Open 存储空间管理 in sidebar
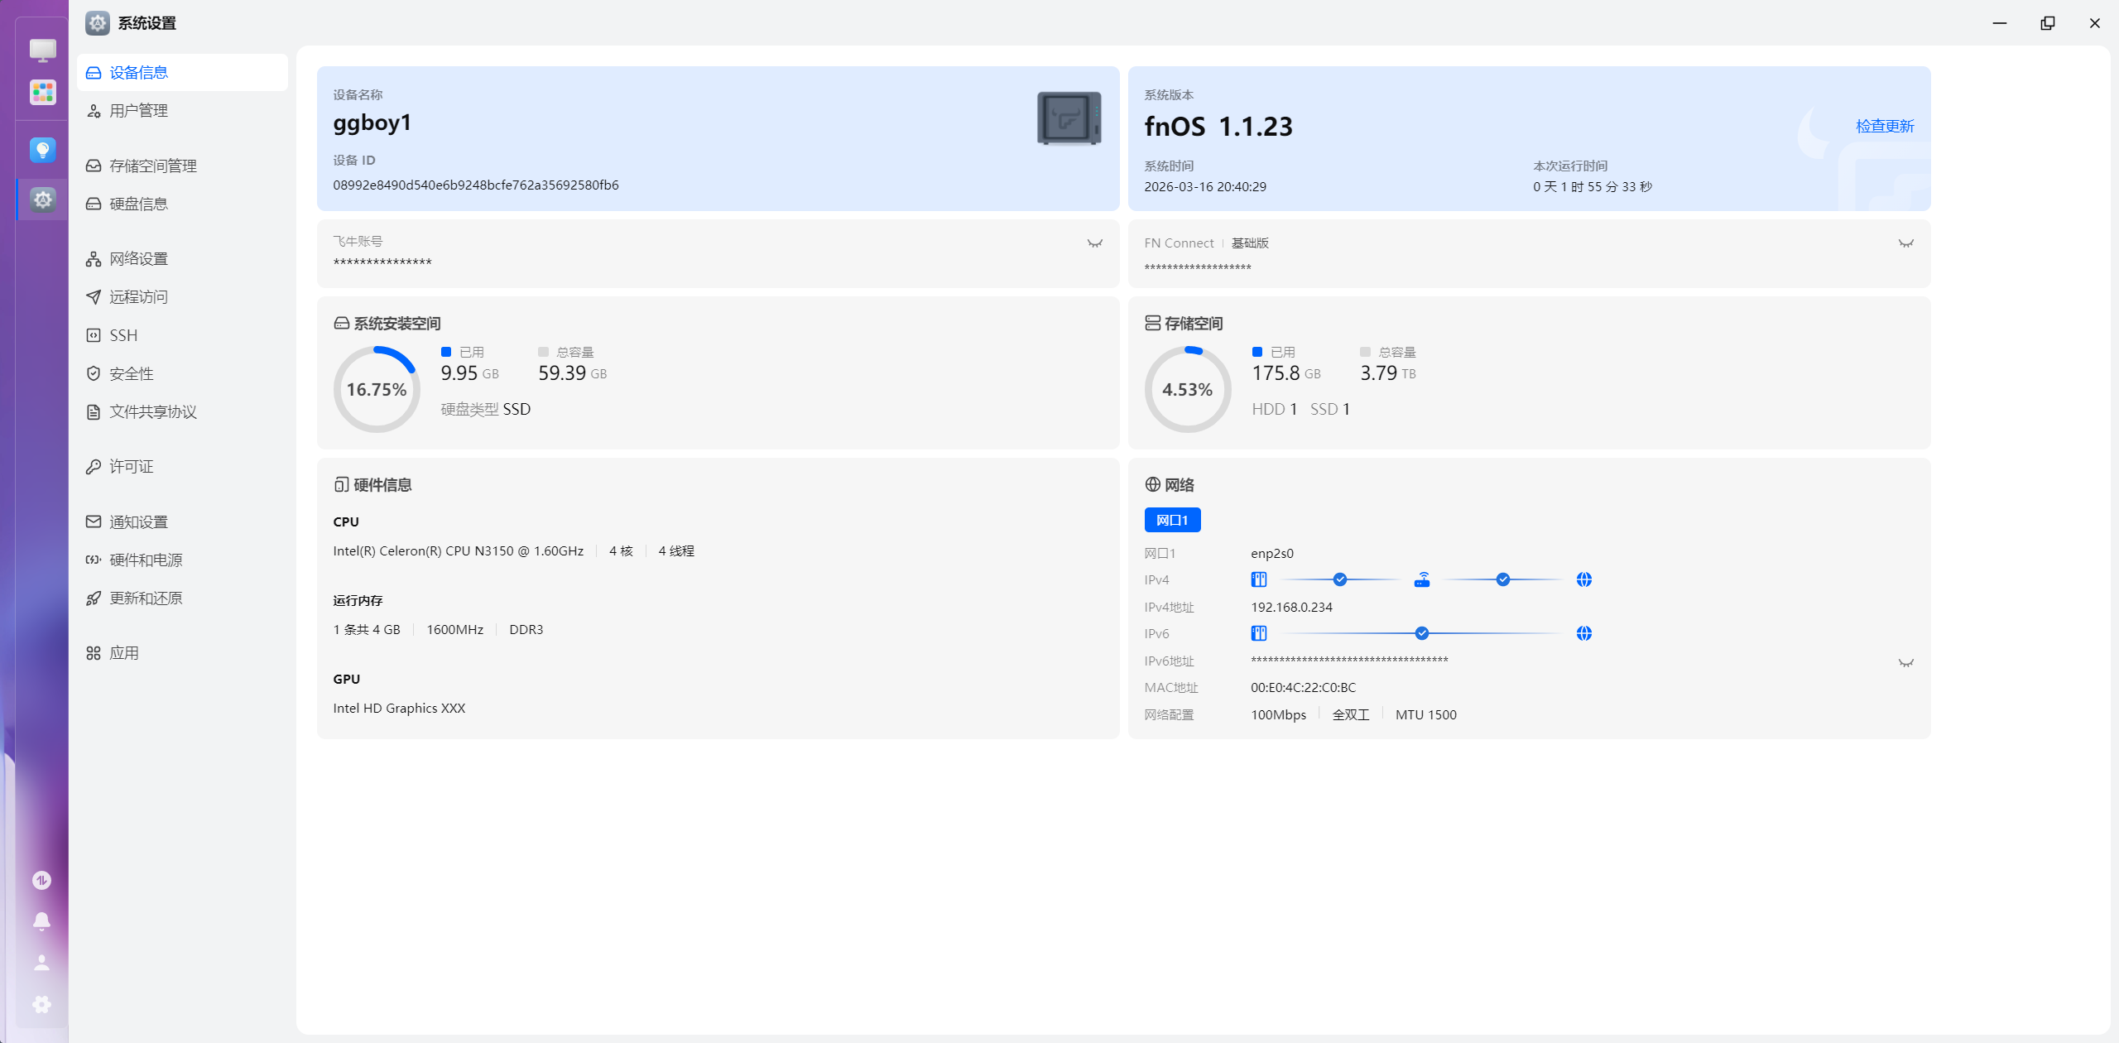Screen dimensions: 2119x1043 tap(152, 166)
